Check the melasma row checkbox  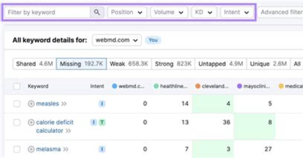17,149
